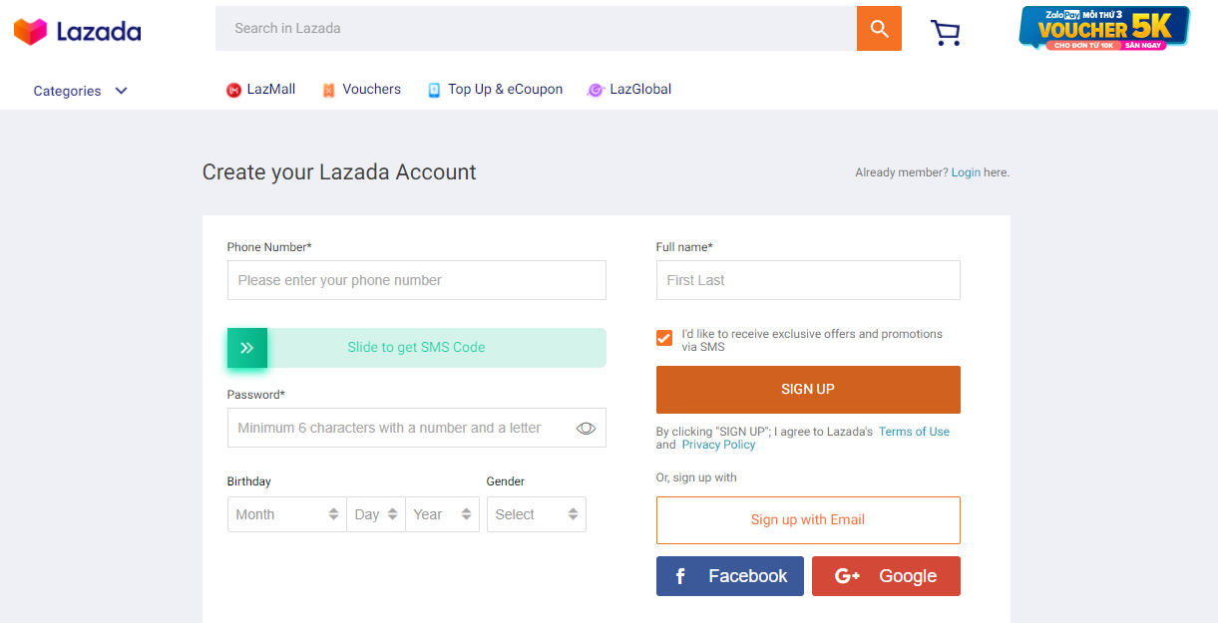Click the LazMall icon link
Screen dimensions: 1218x623
point(234,90)
